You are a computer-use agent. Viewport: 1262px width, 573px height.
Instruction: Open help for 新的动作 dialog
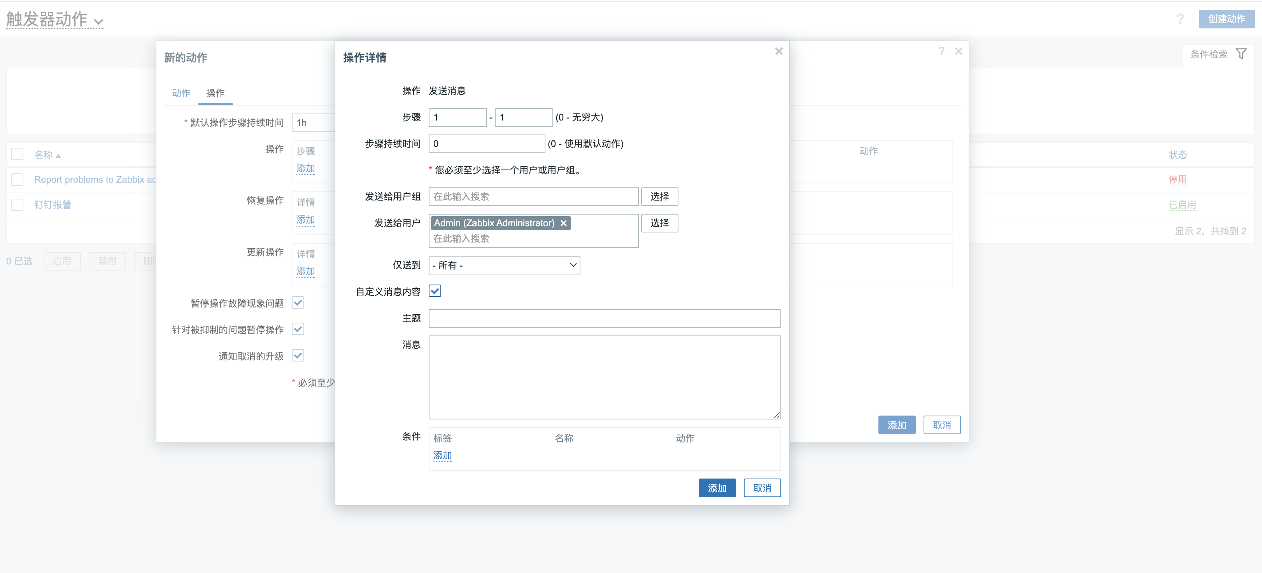coord(941,51)
